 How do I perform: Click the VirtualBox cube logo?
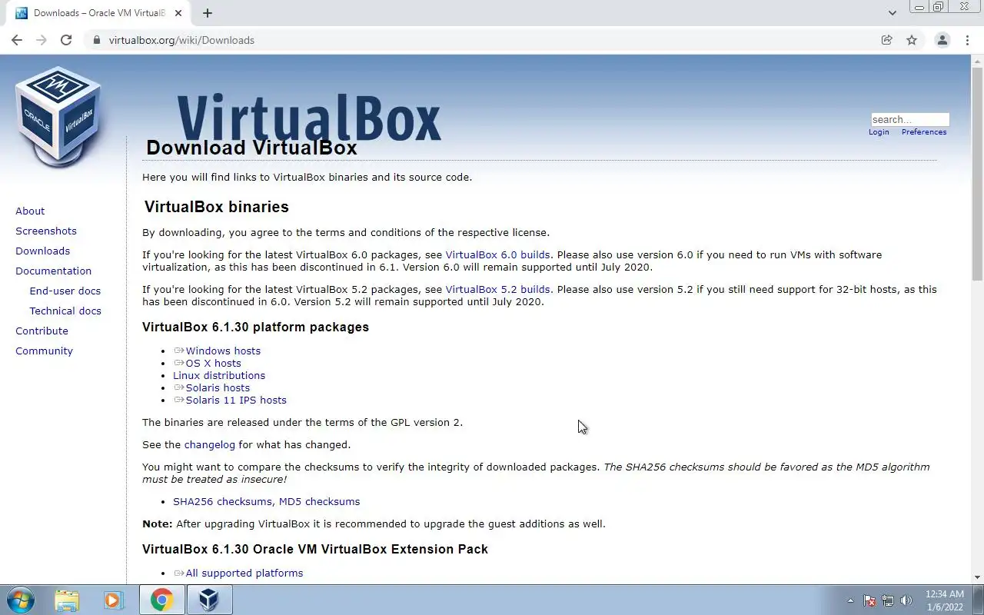58,117
